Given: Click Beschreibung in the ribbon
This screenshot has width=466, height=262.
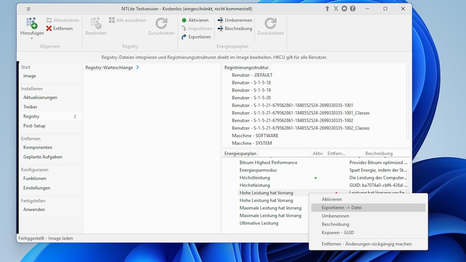Looking at the screenshot, I should pyautogui.click(x=235, y=29).
